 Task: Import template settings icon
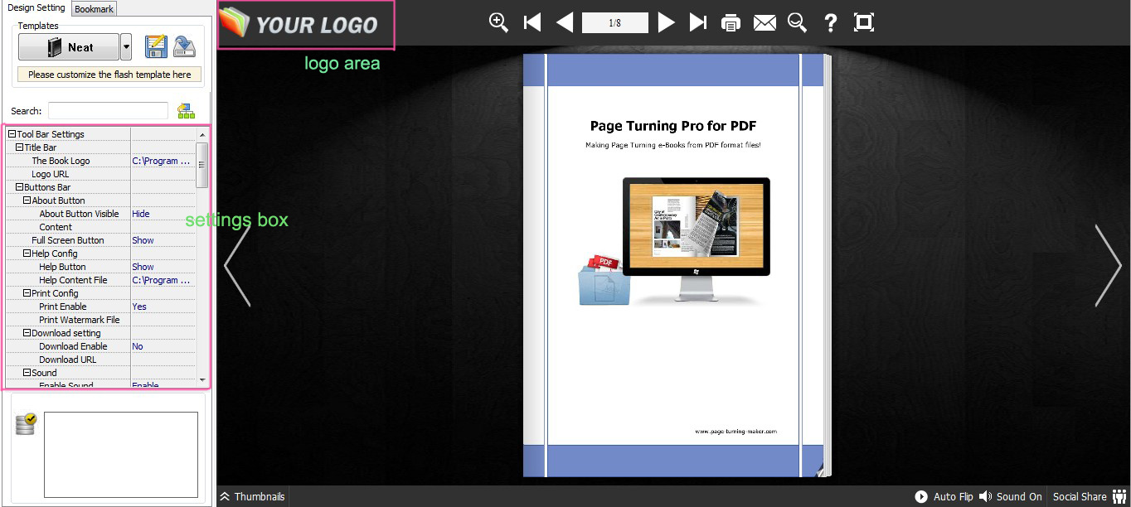[185, 47]
